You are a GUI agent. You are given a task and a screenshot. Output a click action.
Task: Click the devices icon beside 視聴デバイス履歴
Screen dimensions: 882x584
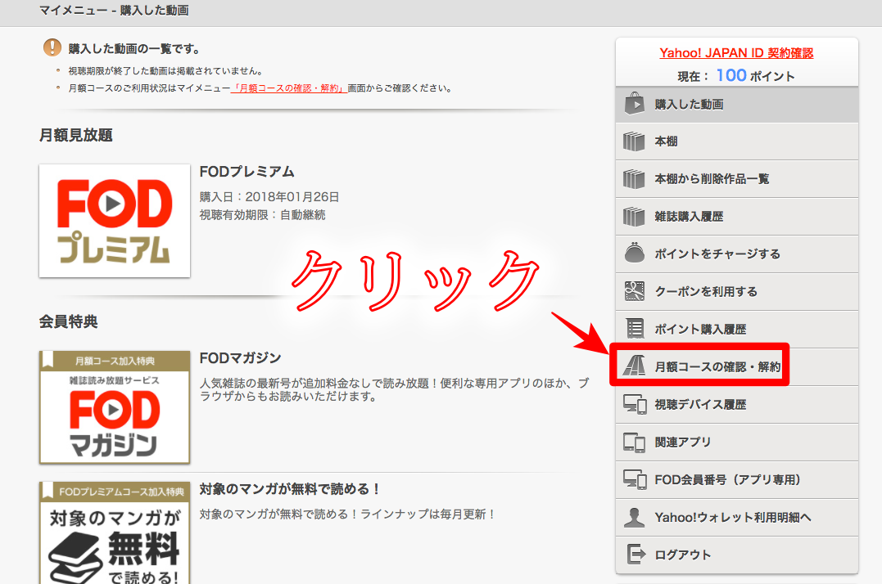point(635,404)
